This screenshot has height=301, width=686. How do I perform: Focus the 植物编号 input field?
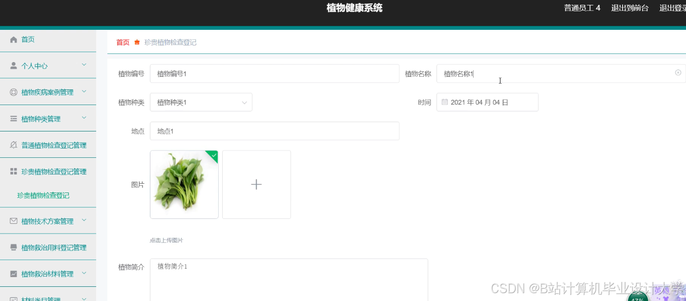point(274,73)
